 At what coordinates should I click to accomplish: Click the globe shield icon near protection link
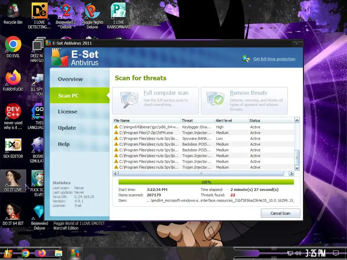[246, 59]
